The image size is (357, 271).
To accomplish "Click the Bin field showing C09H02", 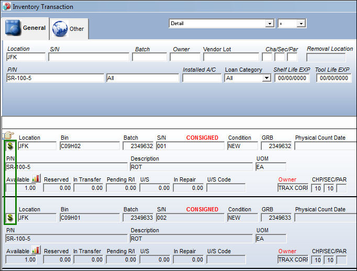I will (x=90, y=146).
